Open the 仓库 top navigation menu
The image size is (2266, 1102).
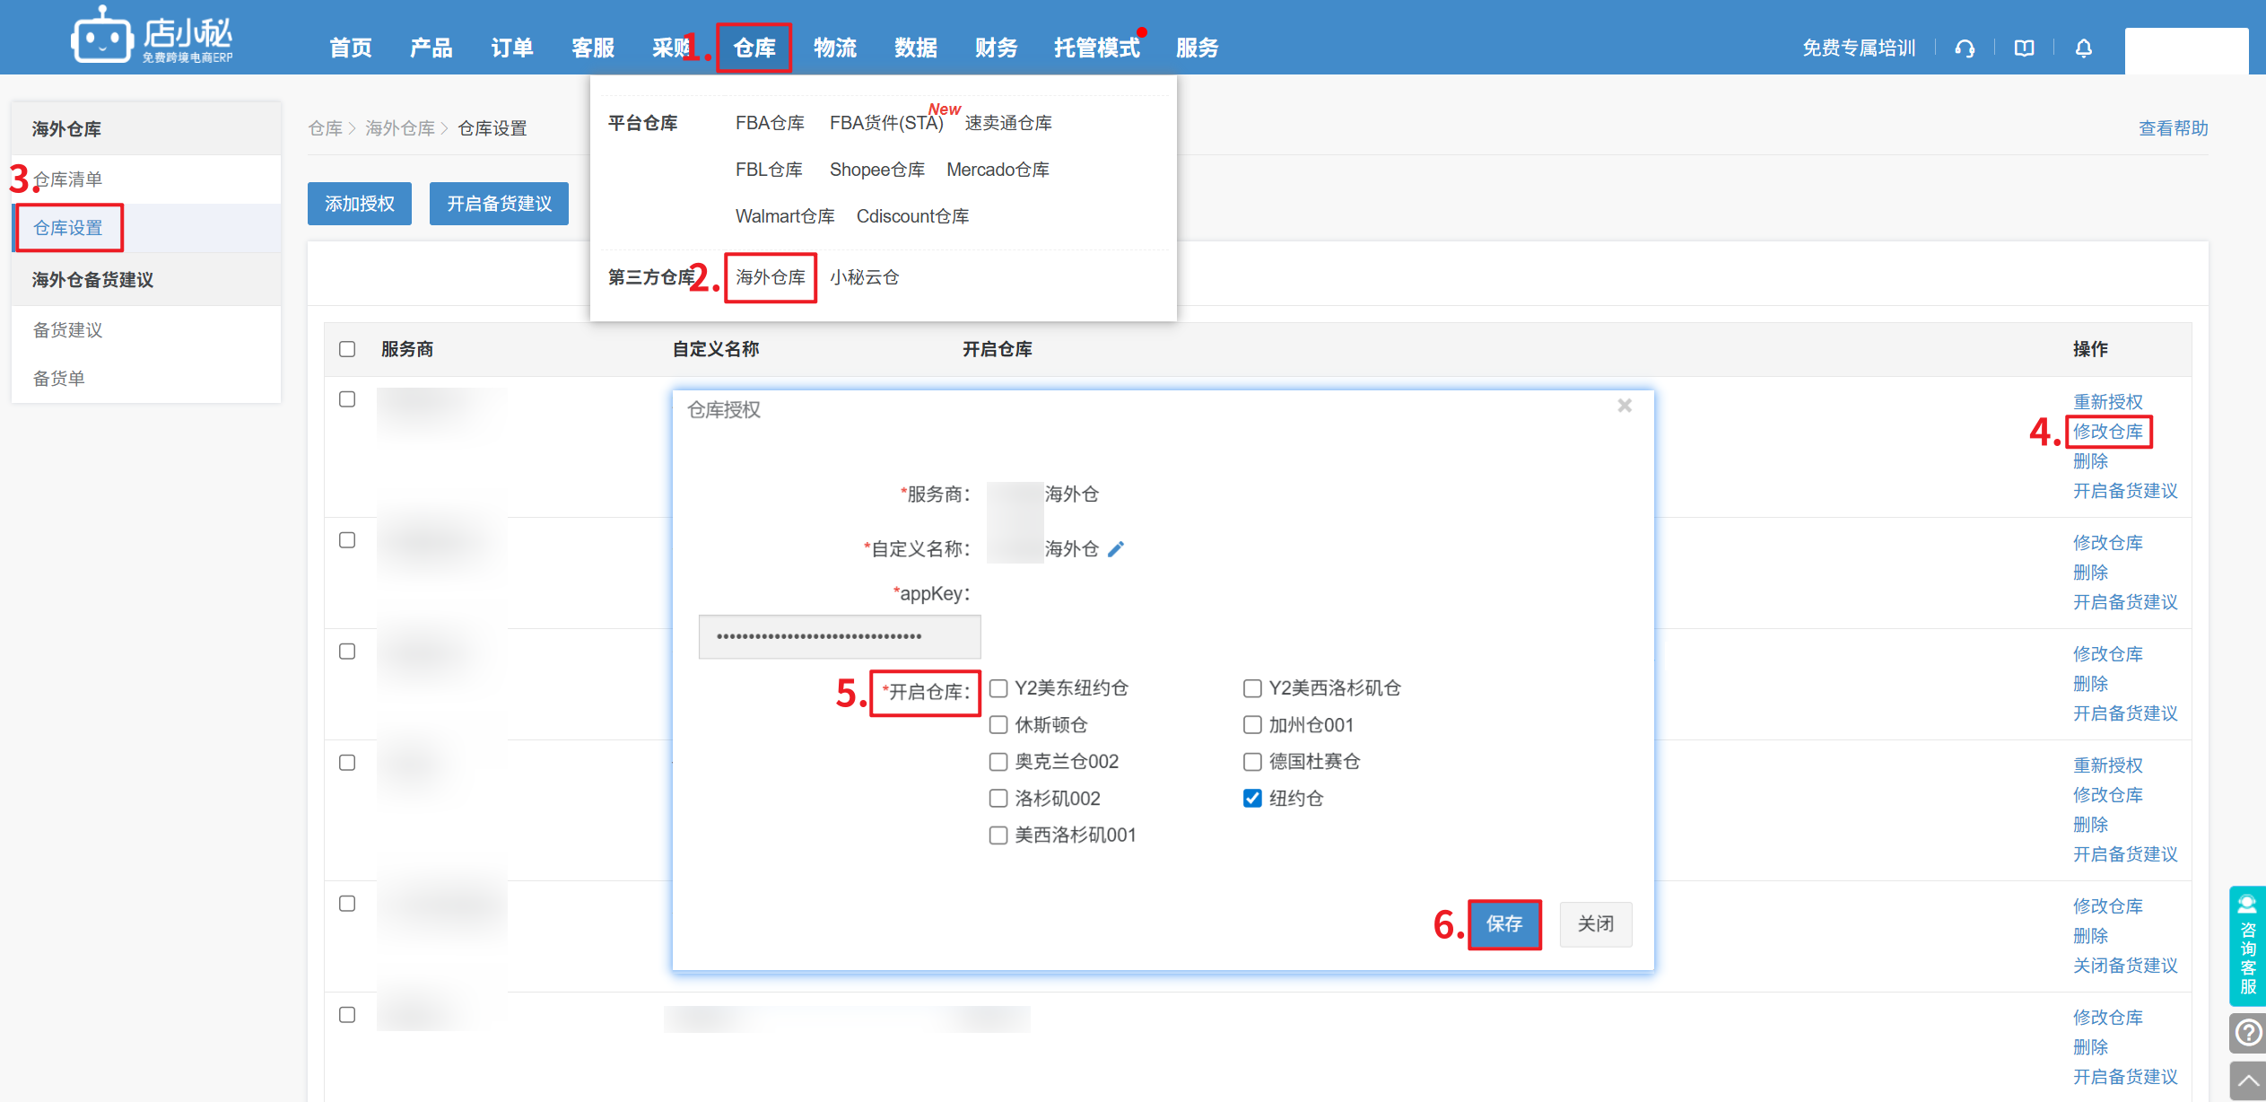click(754, 48)
